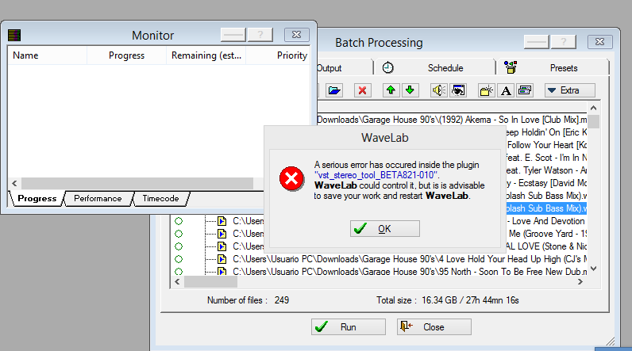
Task: Click the letter A rename icon
Action: (x=506, y=90)
